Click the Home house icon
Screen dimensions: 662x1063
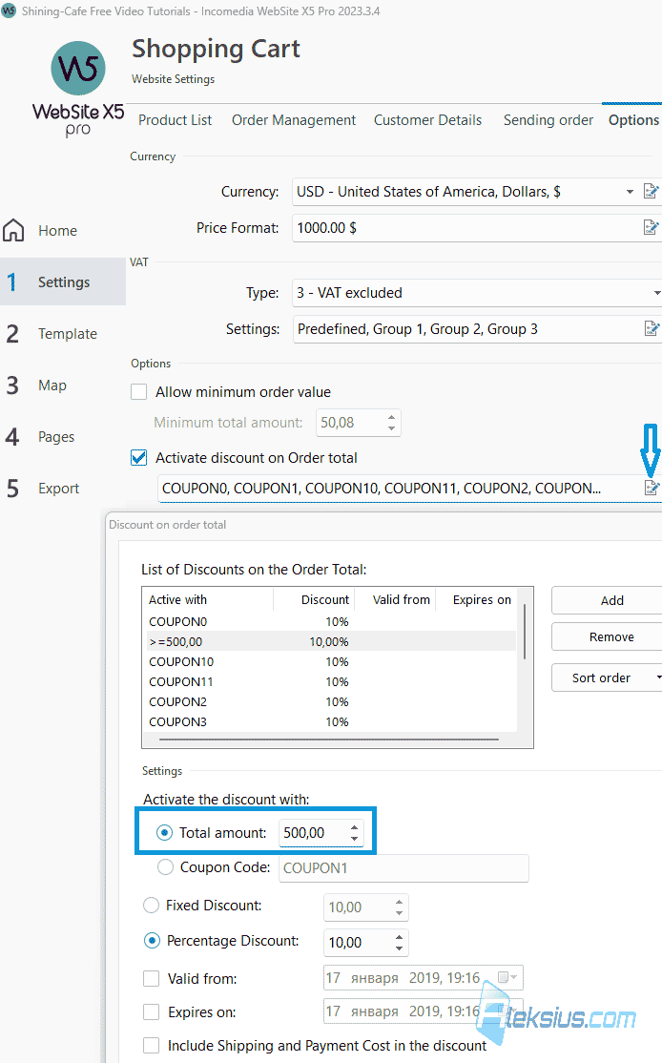pos(13,231)
